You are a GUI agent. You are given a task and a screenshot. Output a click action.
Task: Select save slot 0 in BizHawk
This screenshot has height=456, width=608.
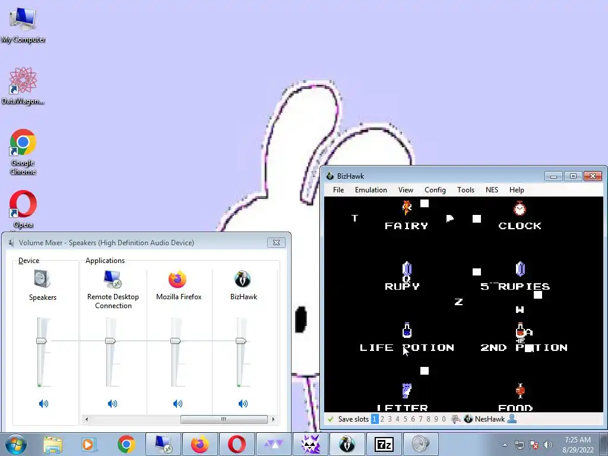(x=444, y=419)
